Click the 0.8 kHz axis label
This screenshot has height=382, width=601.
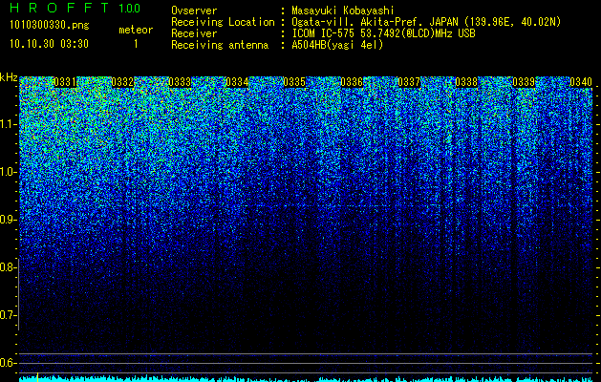coord(7,267)
